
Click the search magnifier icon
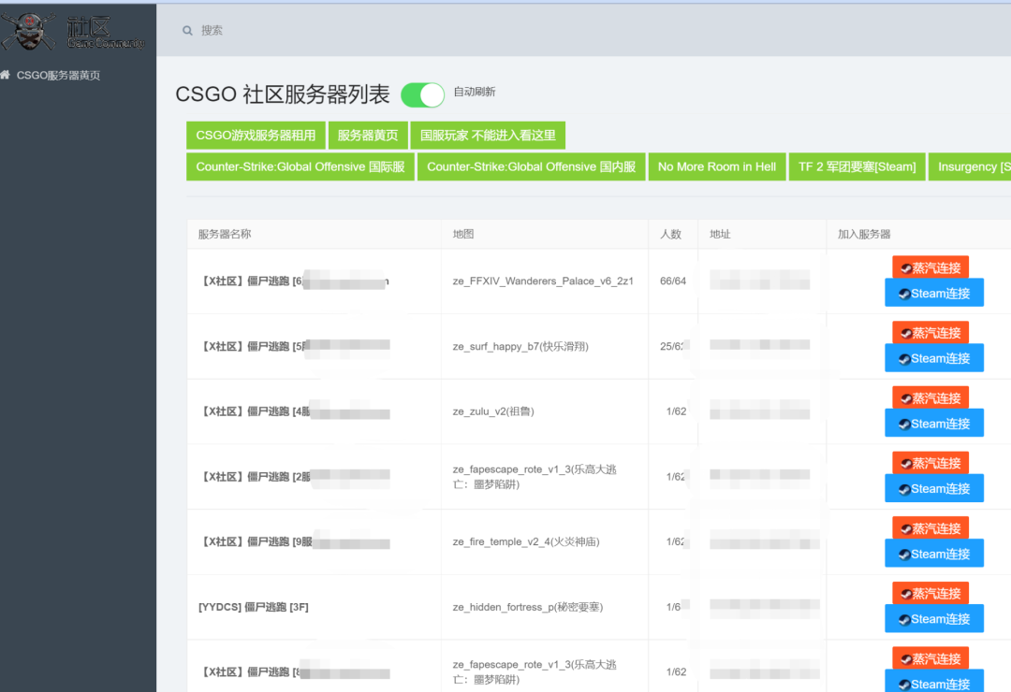pos(187,30)
